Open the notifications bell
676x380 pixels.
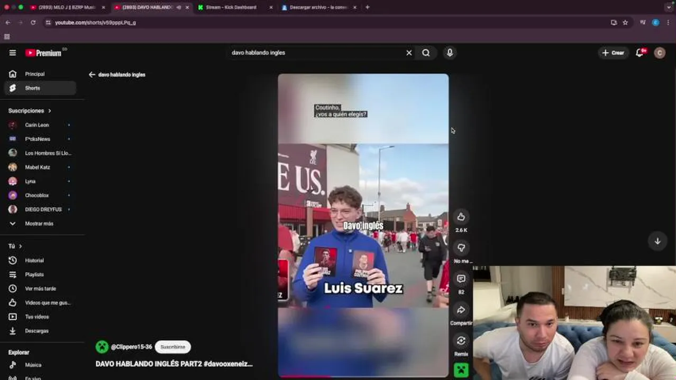640,53
